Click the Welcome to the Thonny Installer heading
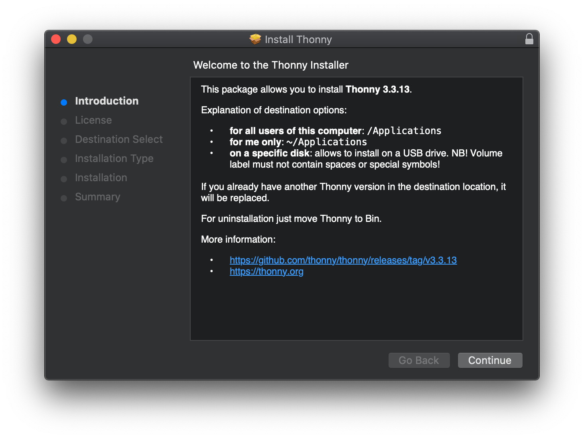The width and height of the screenshot is (584, 439). (x=271, y=65)
